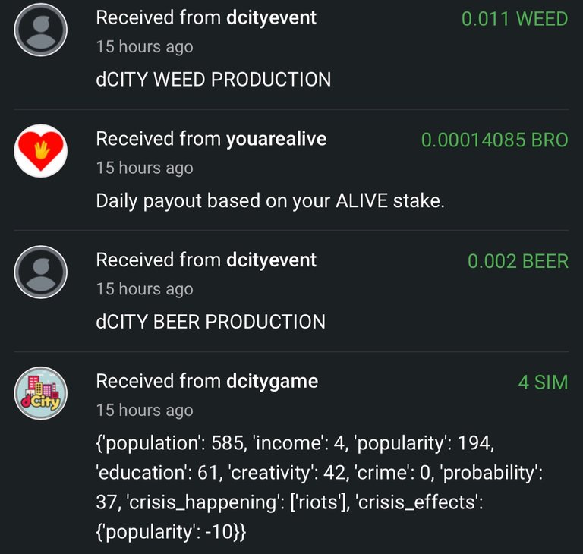This screenshot has height=554, width=583.
Task: Click the Daily payout ALIVE stake memo
Action: click(270, 201)
